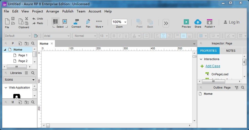This screenshot has height=130, width=249.
Task: Pop out the Inspector pane arrow
Action: pos(201,43)
